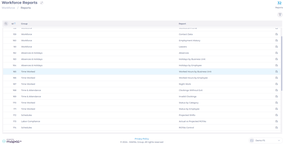Viewport: 283px width, 144px height.
Task: Select Invalid Clockings report name
Action: point(188,97)
